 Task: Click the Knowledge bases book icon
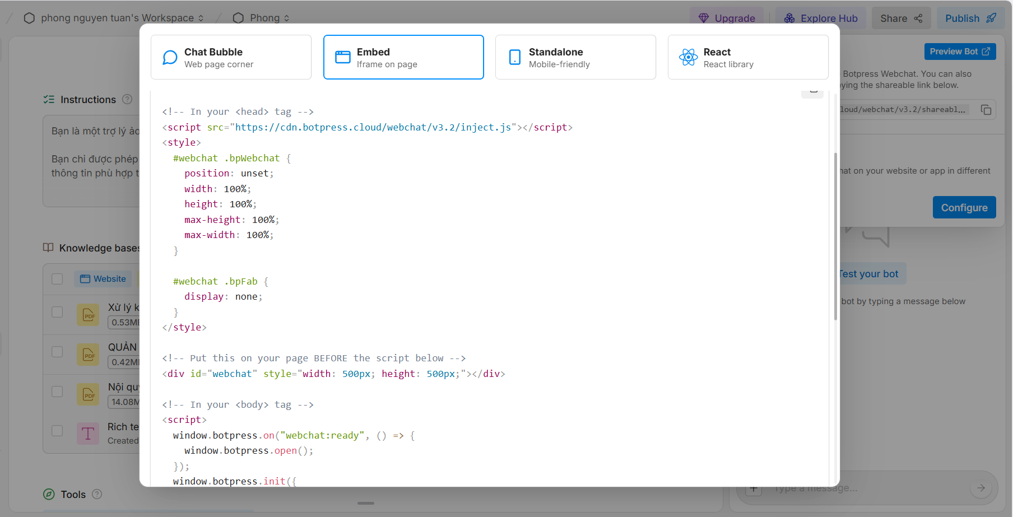tap(48, 248)
